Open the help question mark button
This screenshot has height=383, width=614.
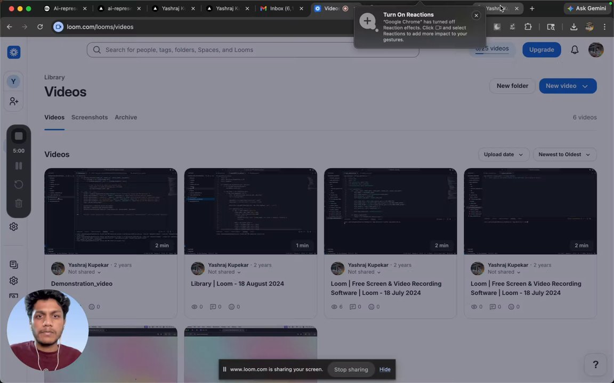click(x=595, y=364)
